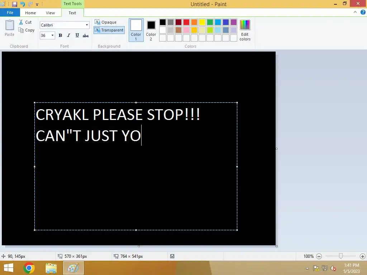Cut the selected text

coord(25,22)
